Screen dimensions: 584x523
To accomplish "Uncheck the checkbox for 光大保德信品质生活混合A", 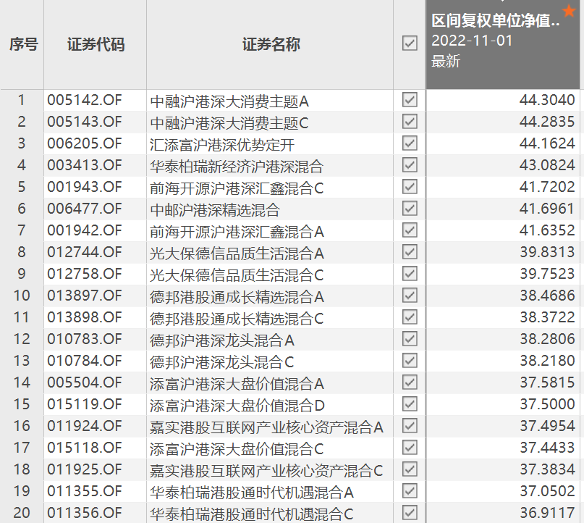I will pos(410,252).
